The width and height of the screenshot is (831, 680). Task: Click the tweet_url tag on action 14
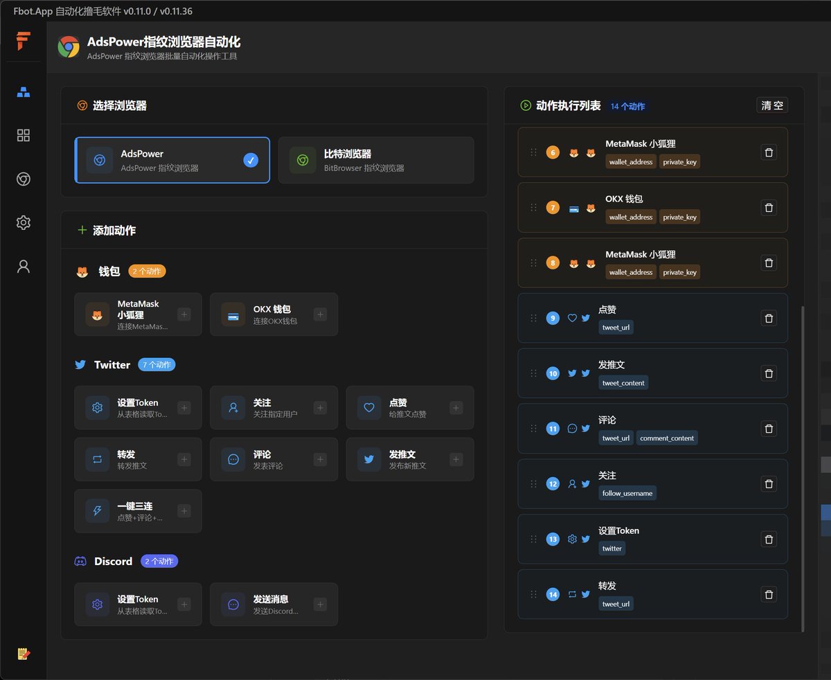616,604
